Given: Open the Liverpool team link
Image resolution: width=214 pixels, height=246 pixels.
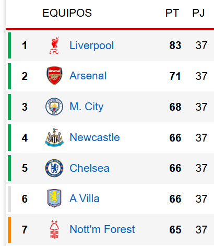Looking at the screenshot, I should click(x=91, y=45).
